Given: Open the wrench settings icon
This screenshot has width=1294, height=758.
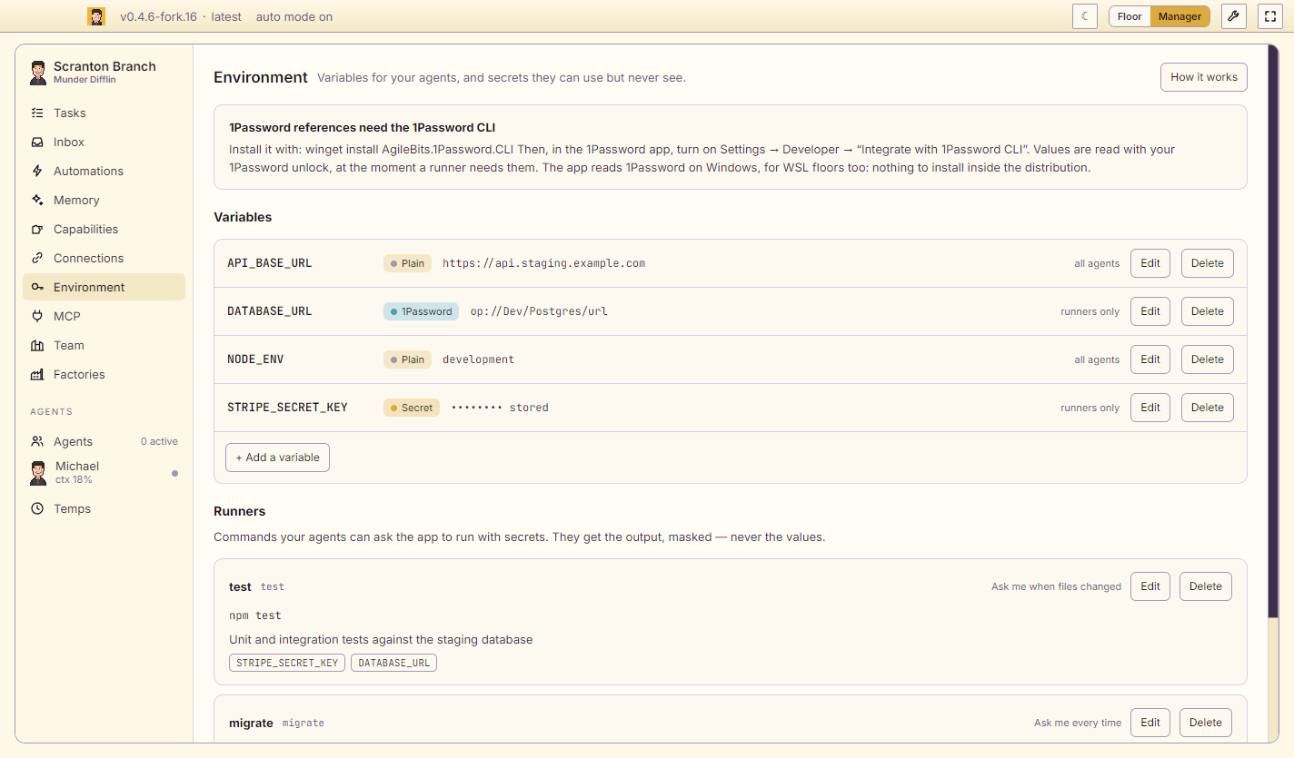Looking at the screenshot, I should tap(1233, 16).
